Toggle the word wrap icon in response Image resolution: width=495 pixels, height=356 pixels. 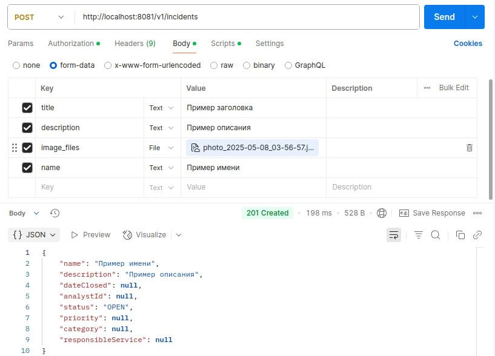394,235
